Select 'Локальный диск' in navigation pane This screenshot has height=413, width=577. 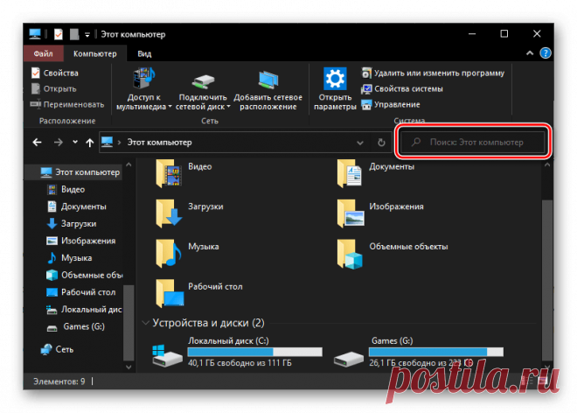coord(84,310)
